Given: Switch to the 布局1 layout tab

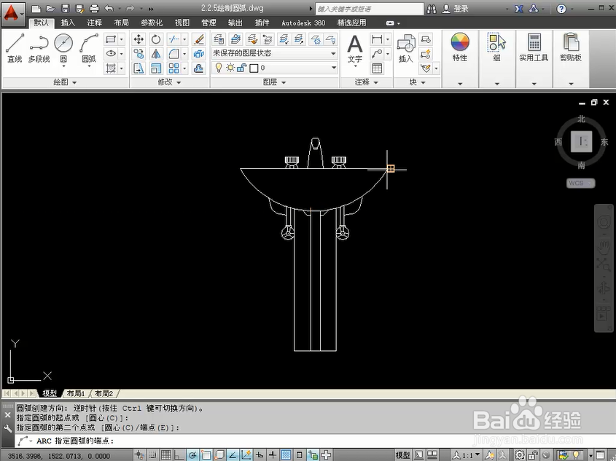Looking at the screenshot, I should pos(76,393).
